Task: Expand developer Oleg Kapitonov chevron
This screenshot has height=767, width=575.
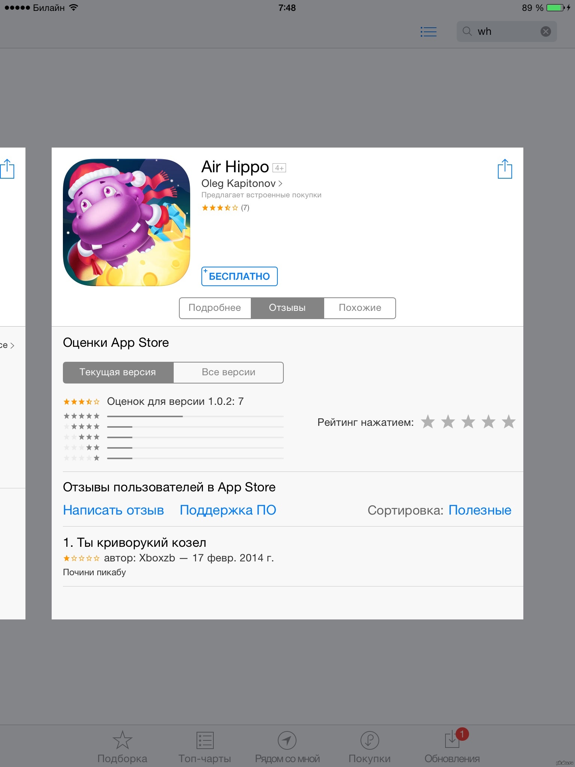Action: pyautogui.click(x=280, y=184)
